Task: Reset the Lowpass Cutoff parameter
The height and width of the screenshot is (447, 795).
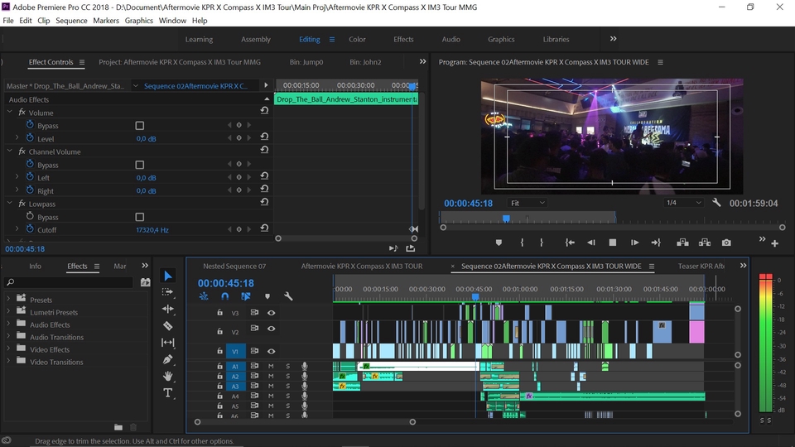Action: pos(264,229)
